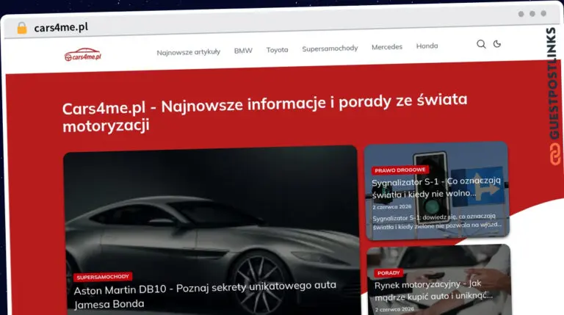Click the SUPERSAMOCHODY category tag
Viewport: 564px width, 315px height.
[103, 277]
